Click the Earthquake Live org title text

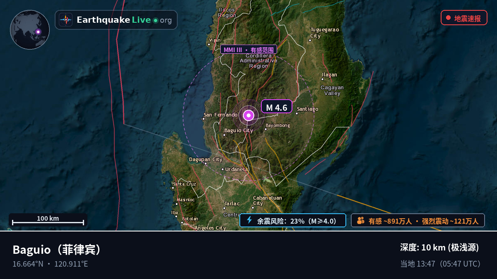[124, 20]
